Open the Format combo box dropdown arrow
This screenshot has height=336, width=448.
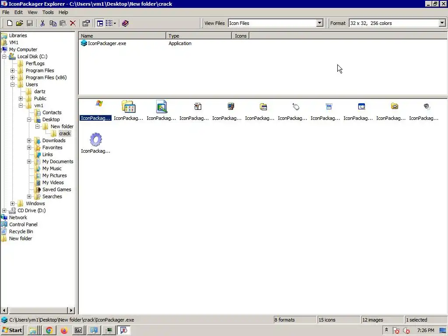coord(442,23)
